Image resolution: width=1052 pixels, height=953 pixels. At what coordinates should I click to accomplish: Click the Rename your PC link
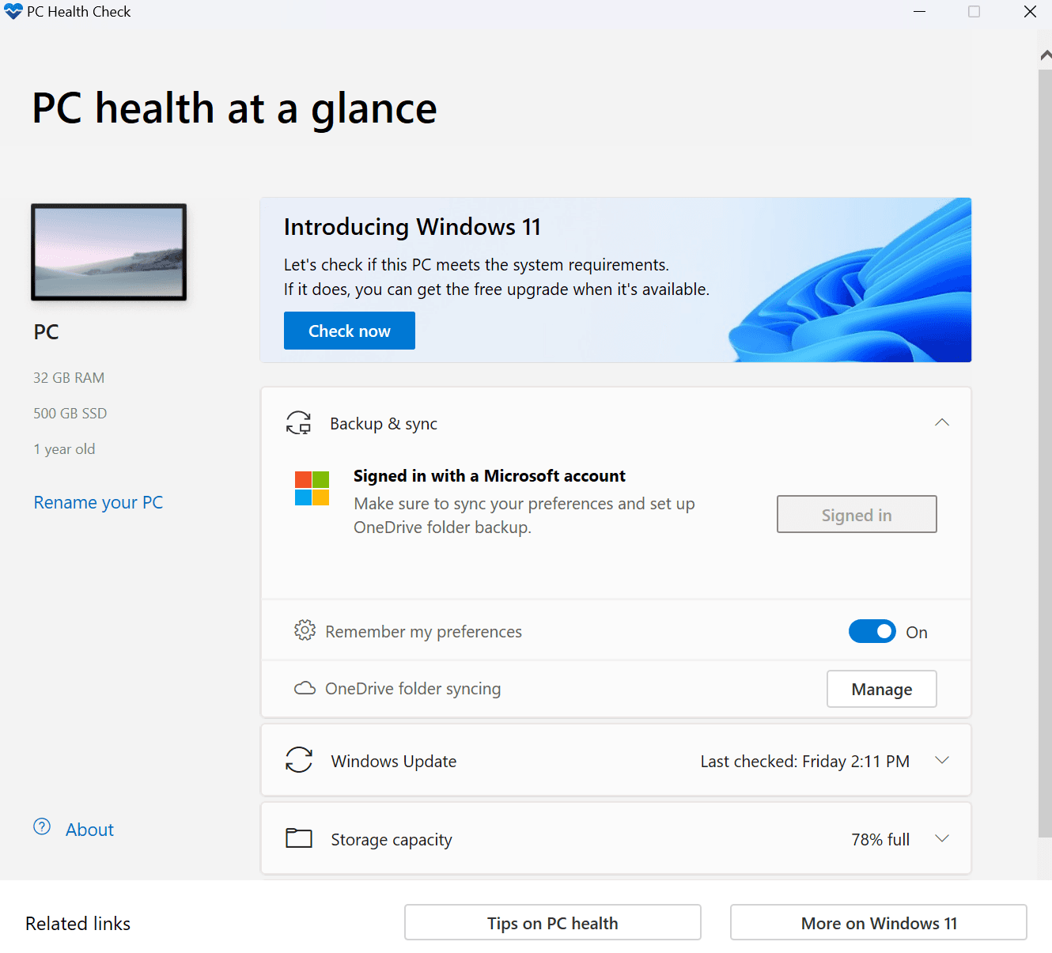pyautogui.click(x=98, y=502)
